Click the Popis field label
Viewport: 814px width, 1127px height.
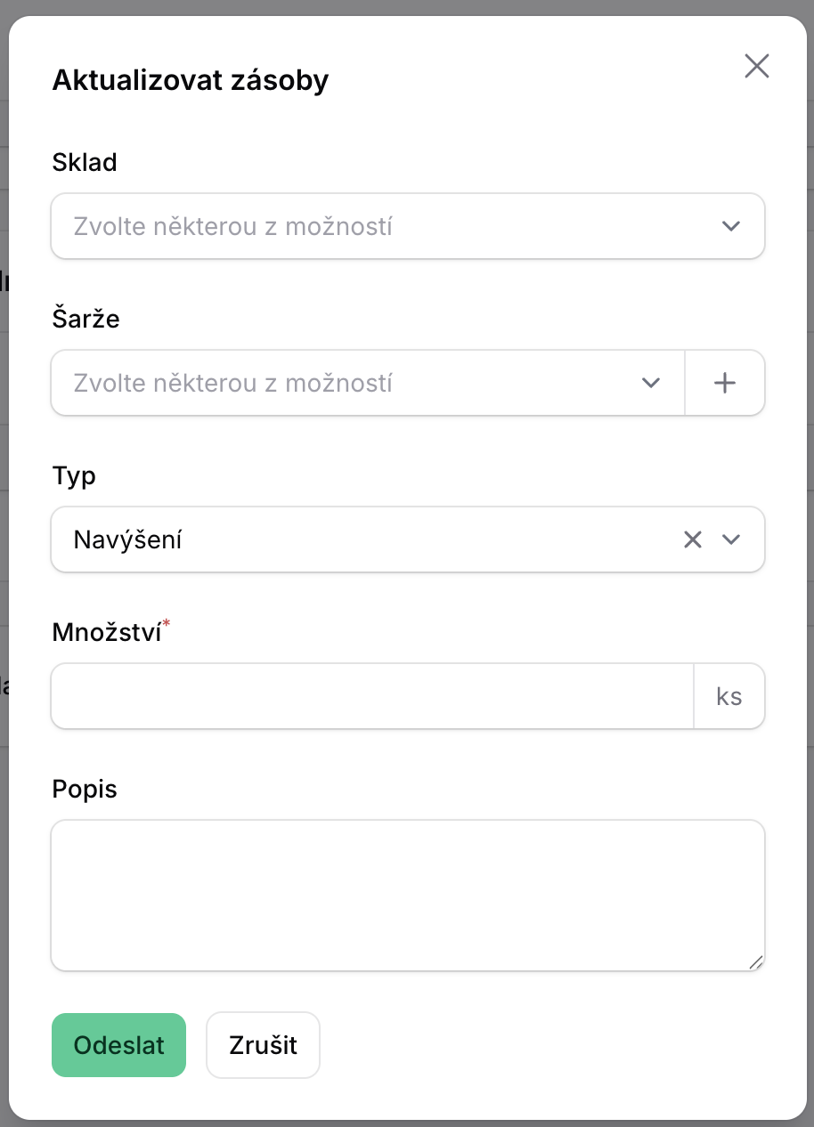(x=85, y=789)
